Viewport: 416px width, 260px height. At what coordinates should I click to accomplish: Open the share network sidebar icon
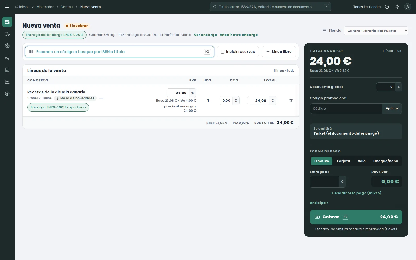(7, 58)
